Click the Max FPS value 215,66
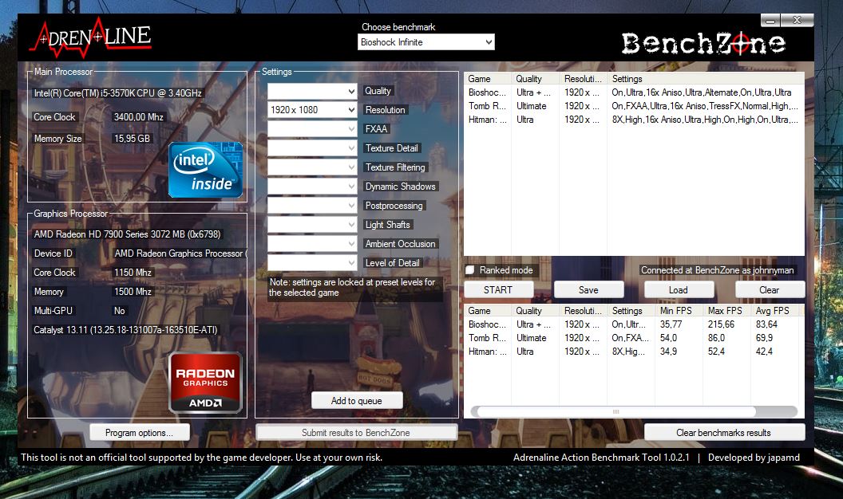The image size is (843, 499). 721,324
